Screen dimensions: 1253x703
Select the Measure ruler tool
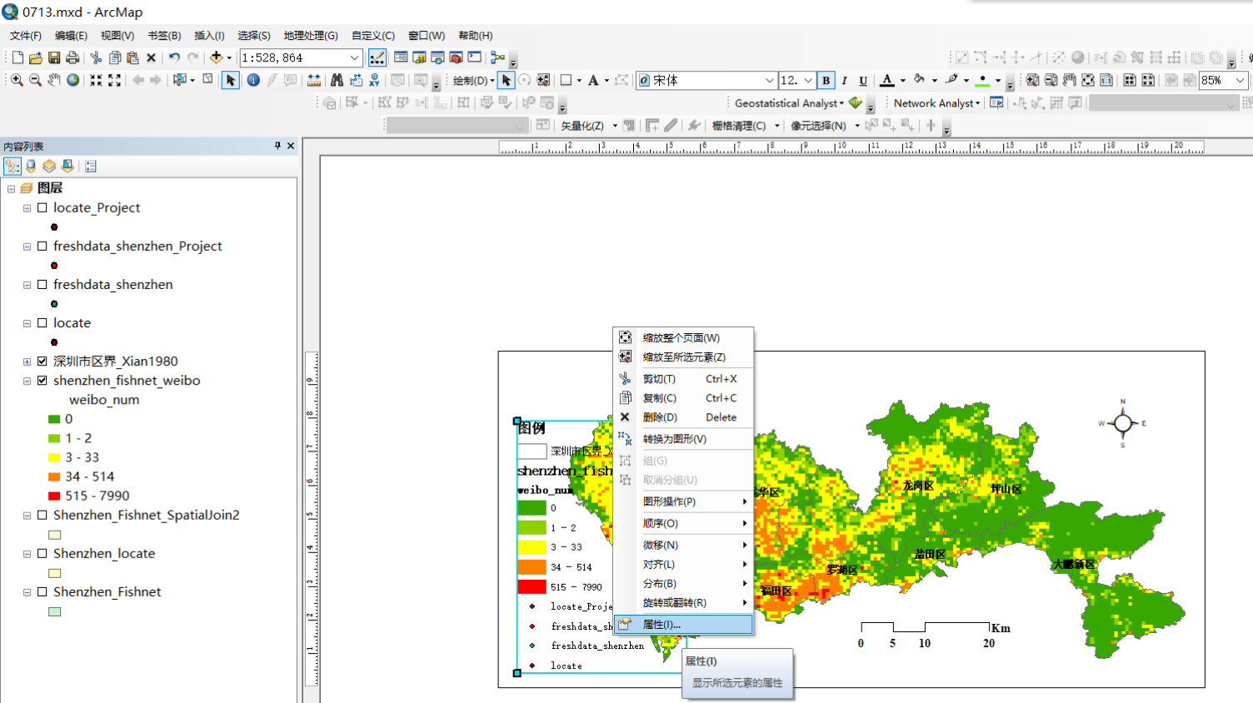(x=314, y=80)
